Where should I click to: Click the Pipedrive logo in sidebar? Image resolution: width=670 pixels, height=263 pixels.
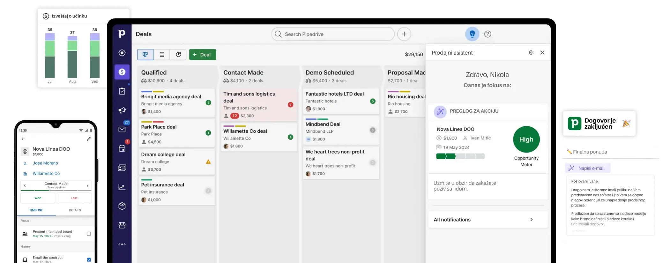[x=122, y=34]
